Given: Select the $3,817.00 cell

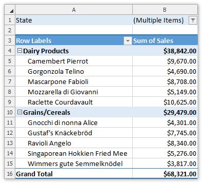Looking at the screenshot, I should tap(165, 163).
